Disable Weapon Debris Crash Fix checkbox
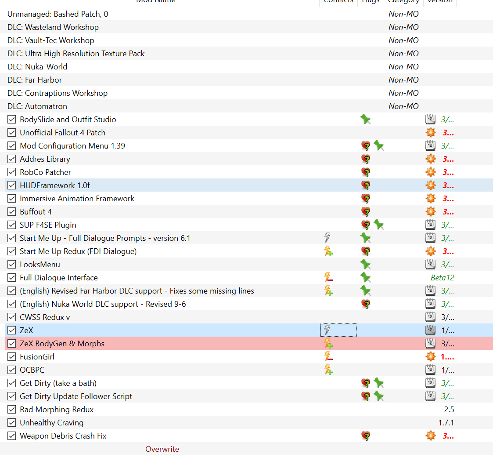This screenshot has height=461, width=493. pos(11,436)
